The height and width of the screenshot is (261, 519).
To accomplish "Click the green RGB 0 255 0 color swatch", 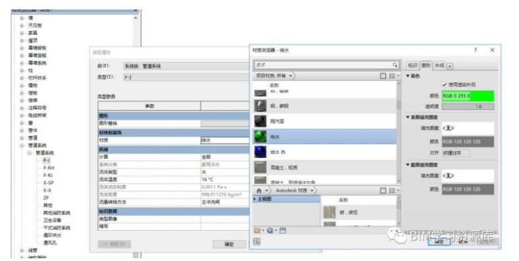I will pos(468,96).
